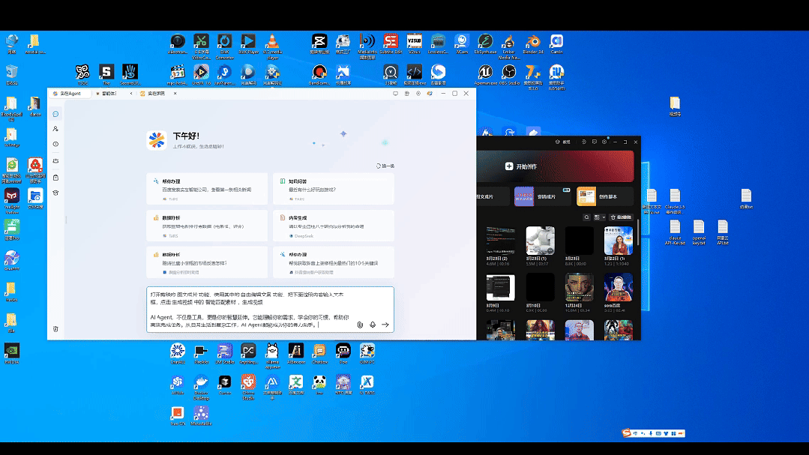Click the trash icon at the sidebar bottom
Image resolution: width=809 pixels, height=455 pixels.
(55, 328)
